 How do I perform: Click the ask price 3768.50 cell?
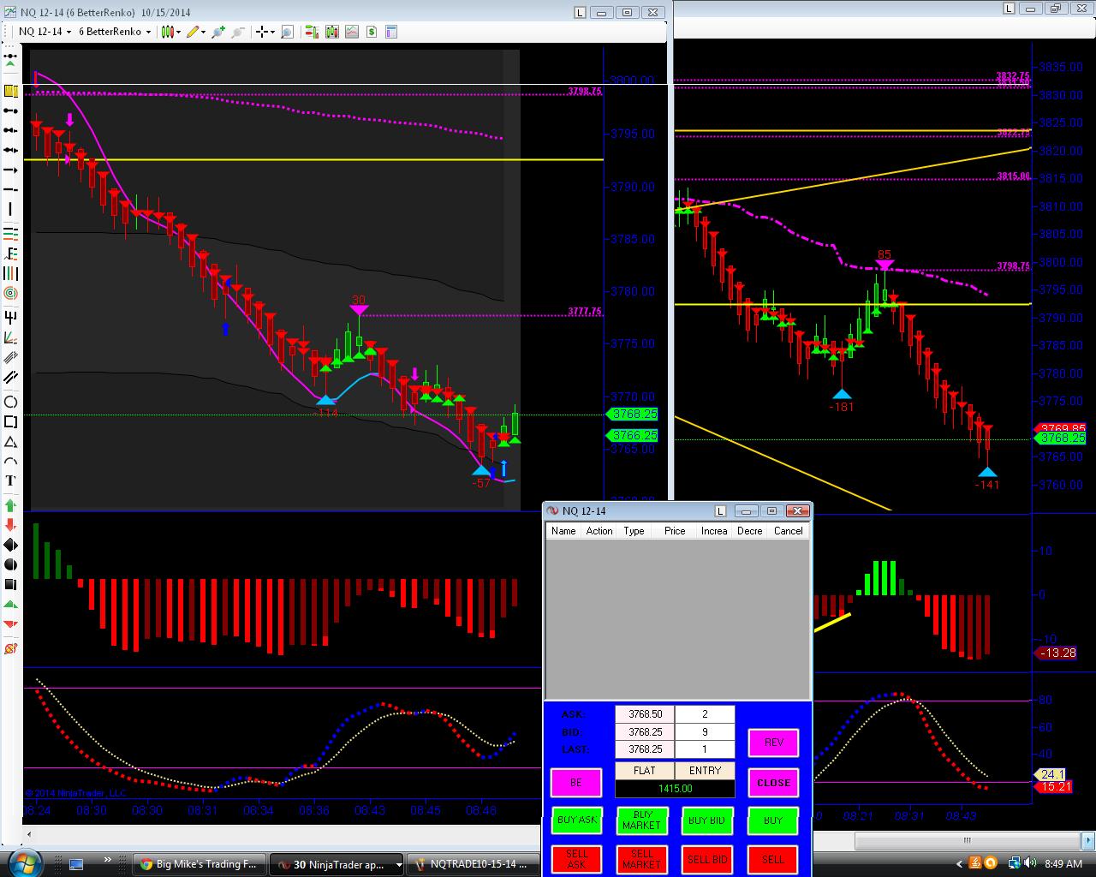coord(645,714)
